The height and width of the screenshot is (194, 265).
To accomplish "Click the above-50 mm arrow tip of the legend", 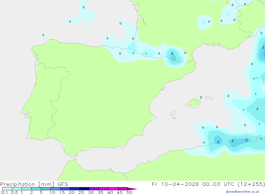I will click(x=132, y=189).
